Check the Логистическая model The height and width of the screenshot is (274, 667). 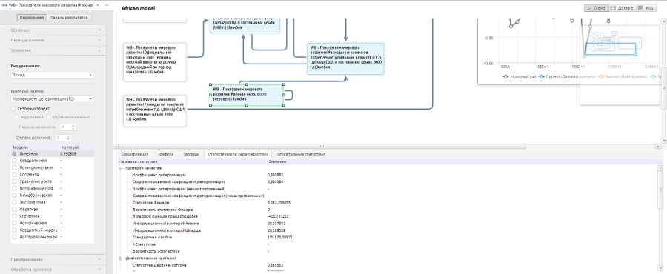[x=15, y=223]
